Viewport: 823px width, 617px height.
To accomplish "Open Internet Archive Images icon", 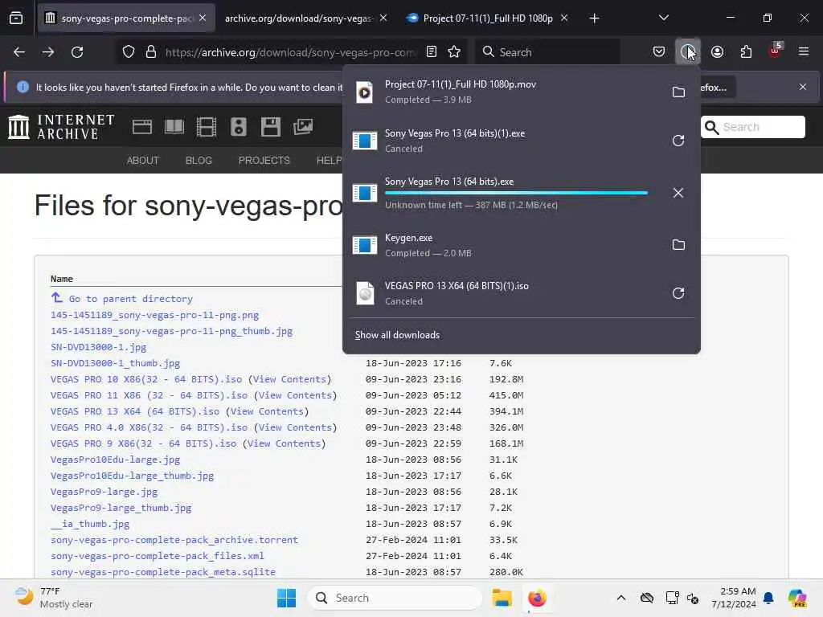I will coord(303,127).
